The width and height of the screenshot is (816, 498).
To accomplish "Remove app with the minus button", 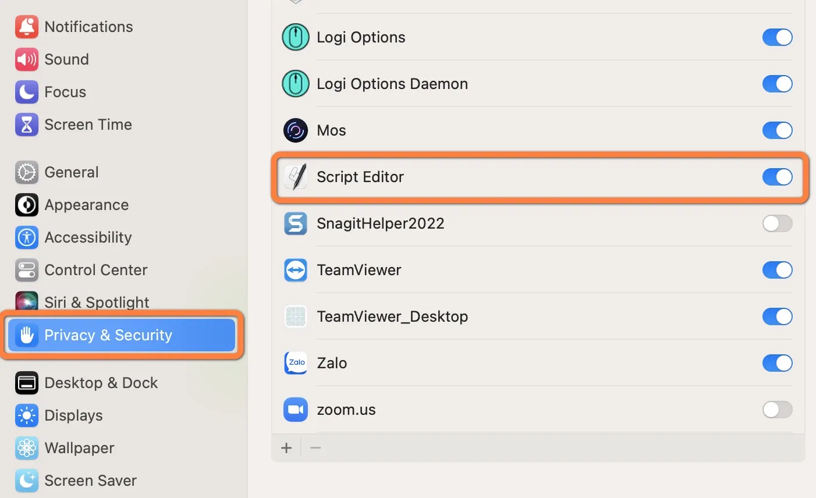I will (x=315, y=448).
